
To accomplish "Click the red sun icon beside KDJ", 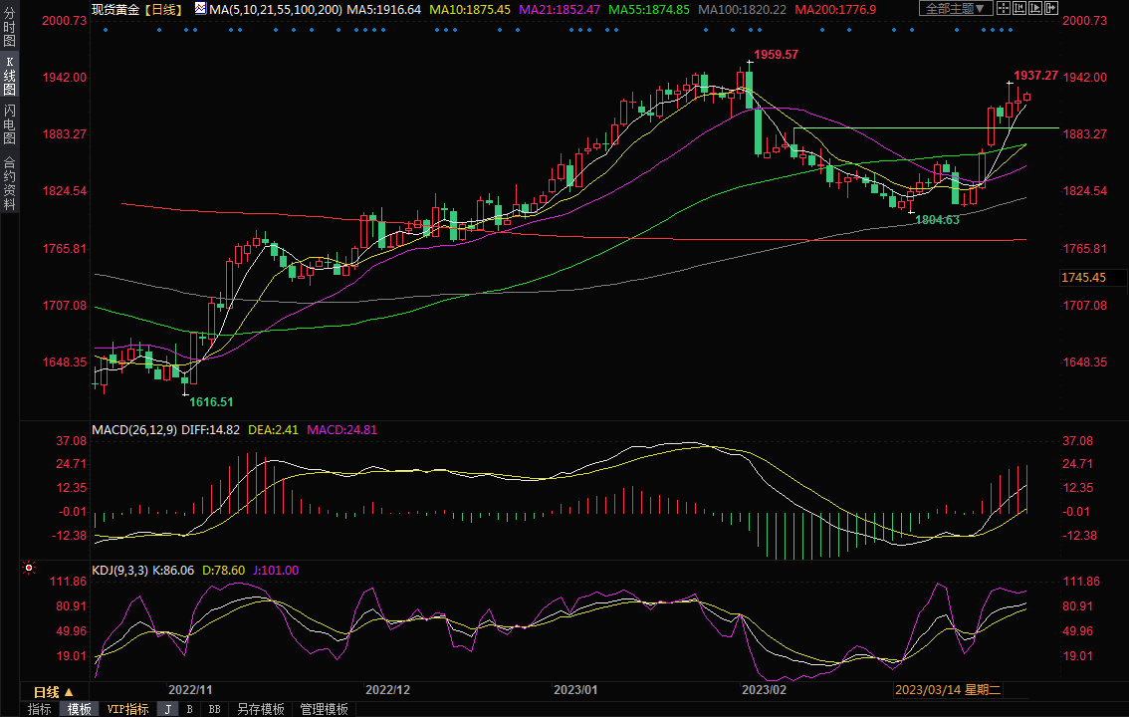I will click(x=28, y=570).
